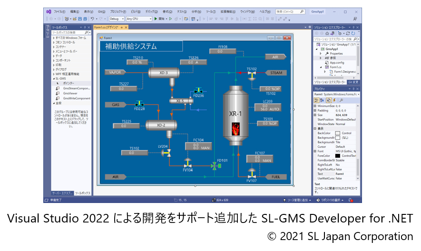The height and width of the screenshot is (251, 421).
Task: Click the Solution Explorer search magnifier icon
Action: (355, 39)
